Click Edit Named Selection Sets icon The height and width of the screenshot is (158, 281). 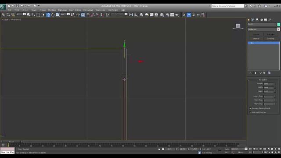coord(108,15)
